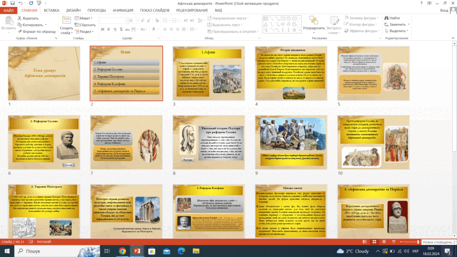Image resolution: width=457 pixels, height=257 pixels.
Task: Decrease font size with smaller A icon
Action: pyautogui.click(x=149, y=20)
